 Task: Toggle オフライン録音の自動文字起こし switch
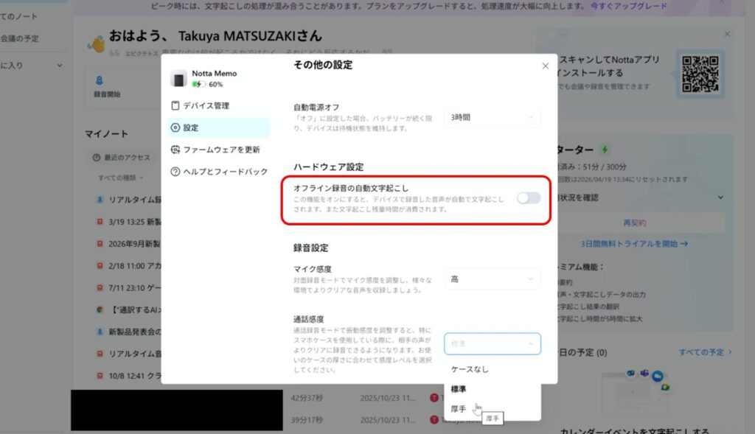click(529, 197)
